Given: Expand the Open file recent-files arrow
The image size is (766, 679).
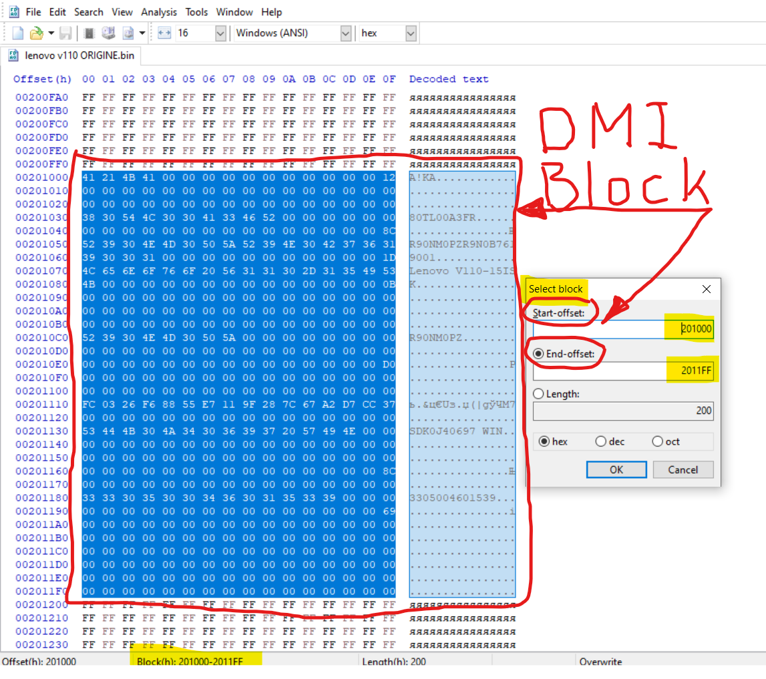Looking at the screenshot, I should click(51, 33).
